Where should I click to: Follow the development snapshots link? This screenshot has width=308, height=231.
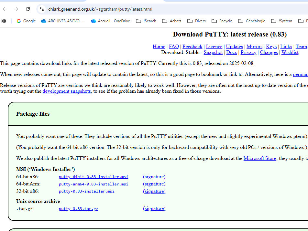coord(67,91)
